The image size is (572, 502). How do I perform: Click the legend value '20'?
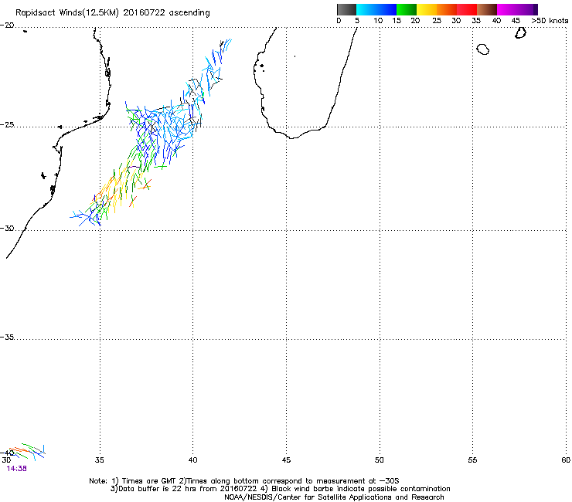click(x=416, y=21)
